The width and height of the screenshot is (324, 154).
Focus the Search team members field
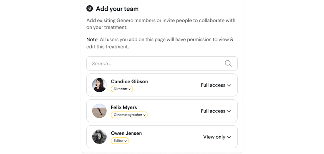point(155,63)
